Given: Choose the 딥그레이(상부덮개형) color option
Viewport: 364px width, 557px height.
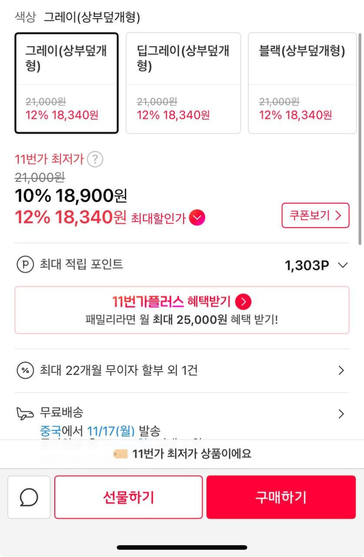Looking at the screenshot, I should coord(183,83).
